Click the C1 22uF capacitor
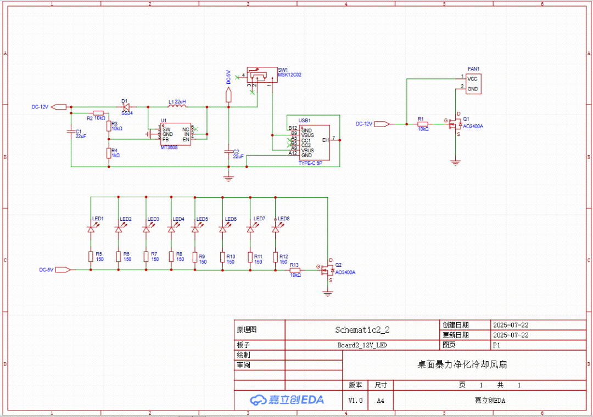This screenshot has height=417, width=593. pyautogui.click(x=71, y=132)
